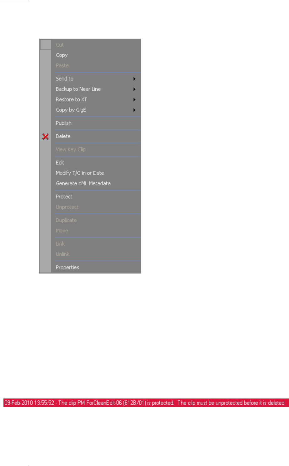Screen dimensions: 289x466
Task: Click the grey icon box beside Cut
Action: [45, 45]
